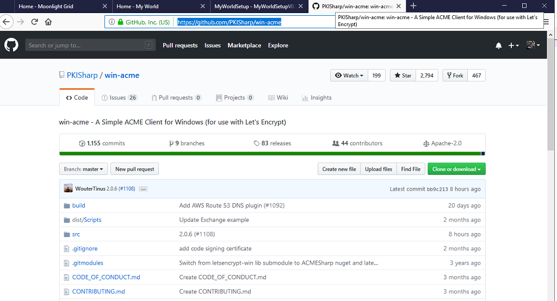Fork the repository

(x=455, y=75)
